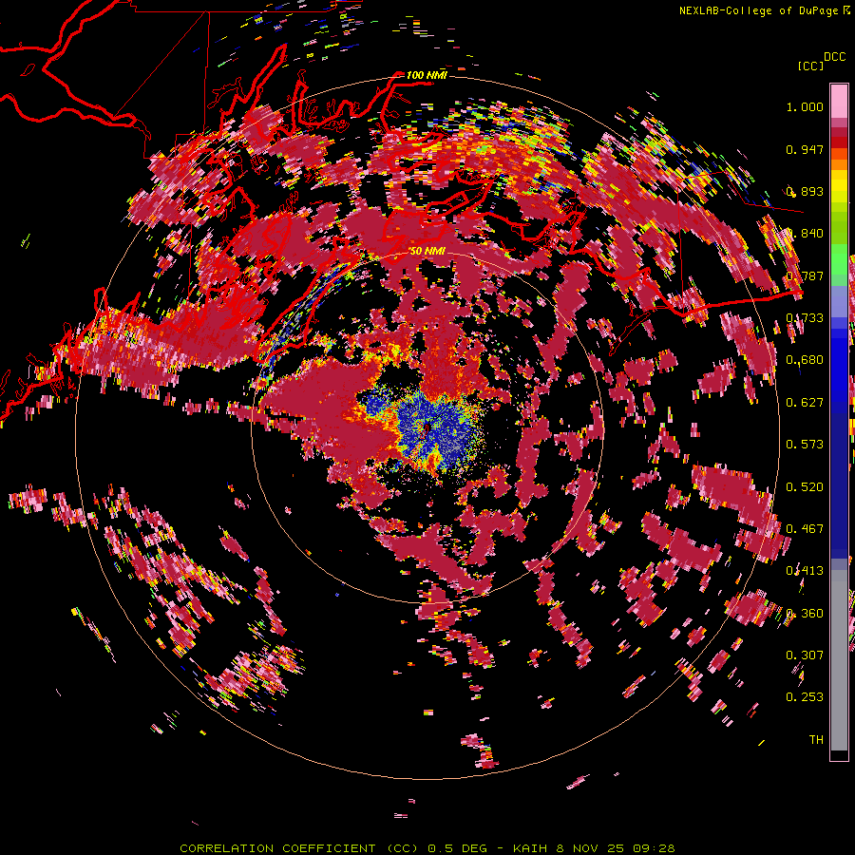Image resolution: width=855 pixels, height=855 pixels.
Task: Click the 0.733 scale value
Action: (x=805, y=318)
